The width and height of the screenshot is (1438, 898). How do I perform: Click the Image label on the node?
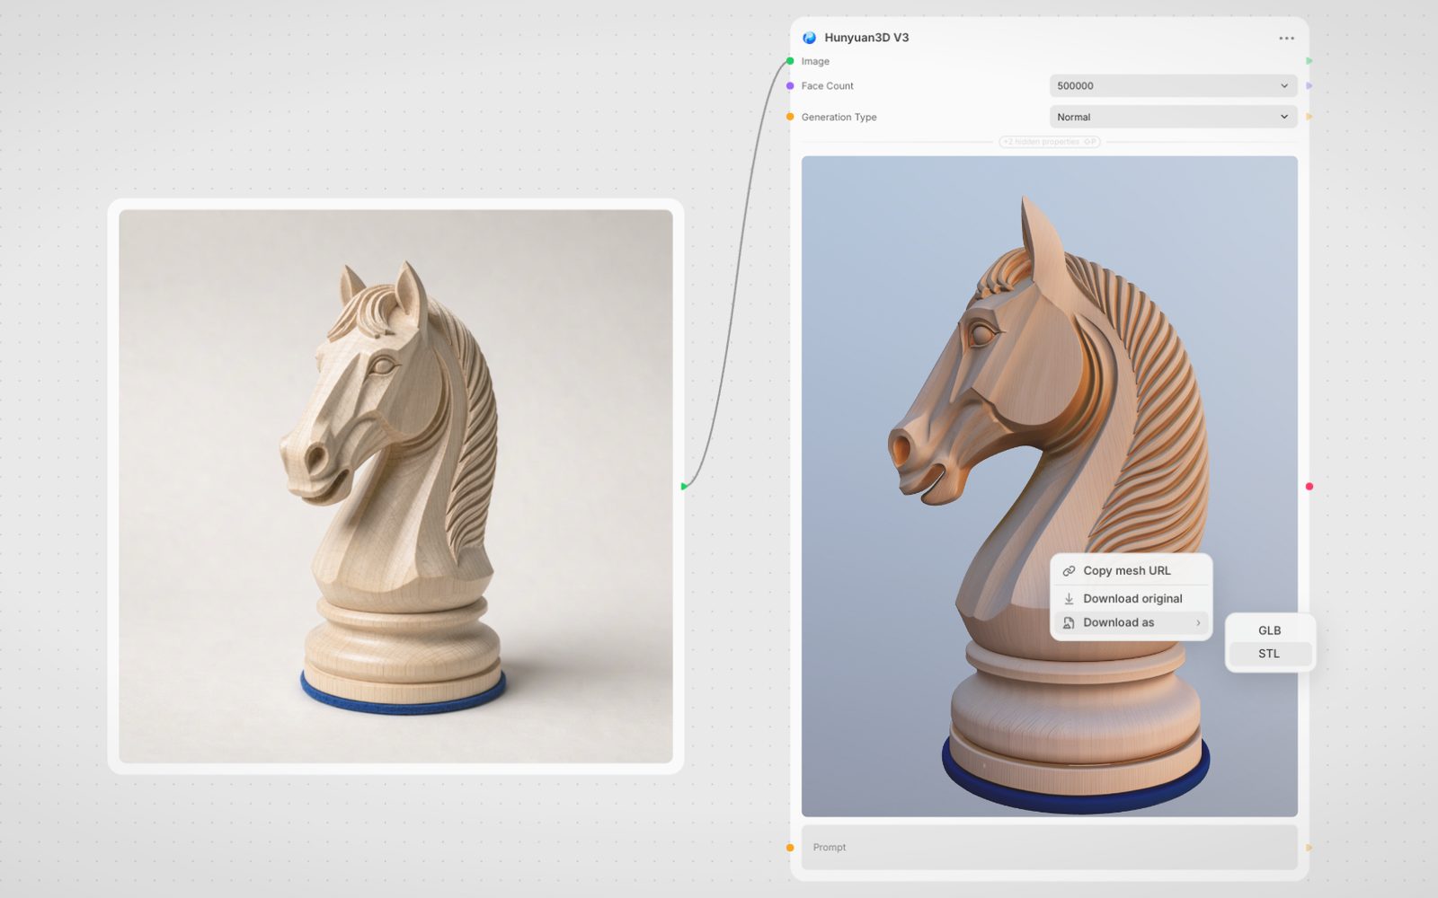[x=815, y=61]
